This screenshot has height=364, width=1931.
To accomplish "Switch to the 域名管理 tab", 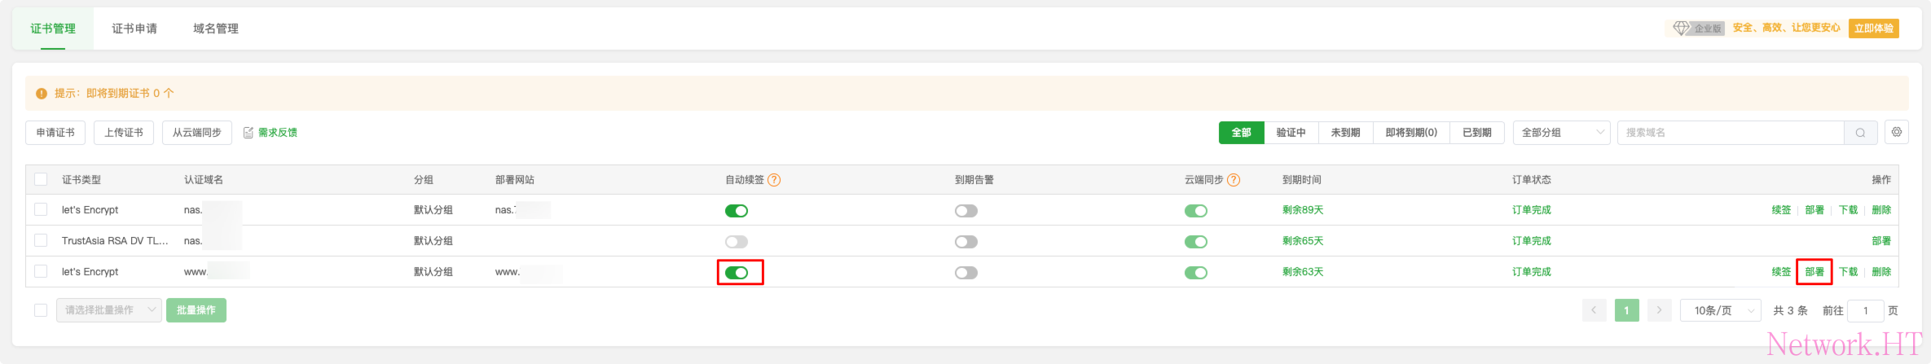I will click(216, 29).
